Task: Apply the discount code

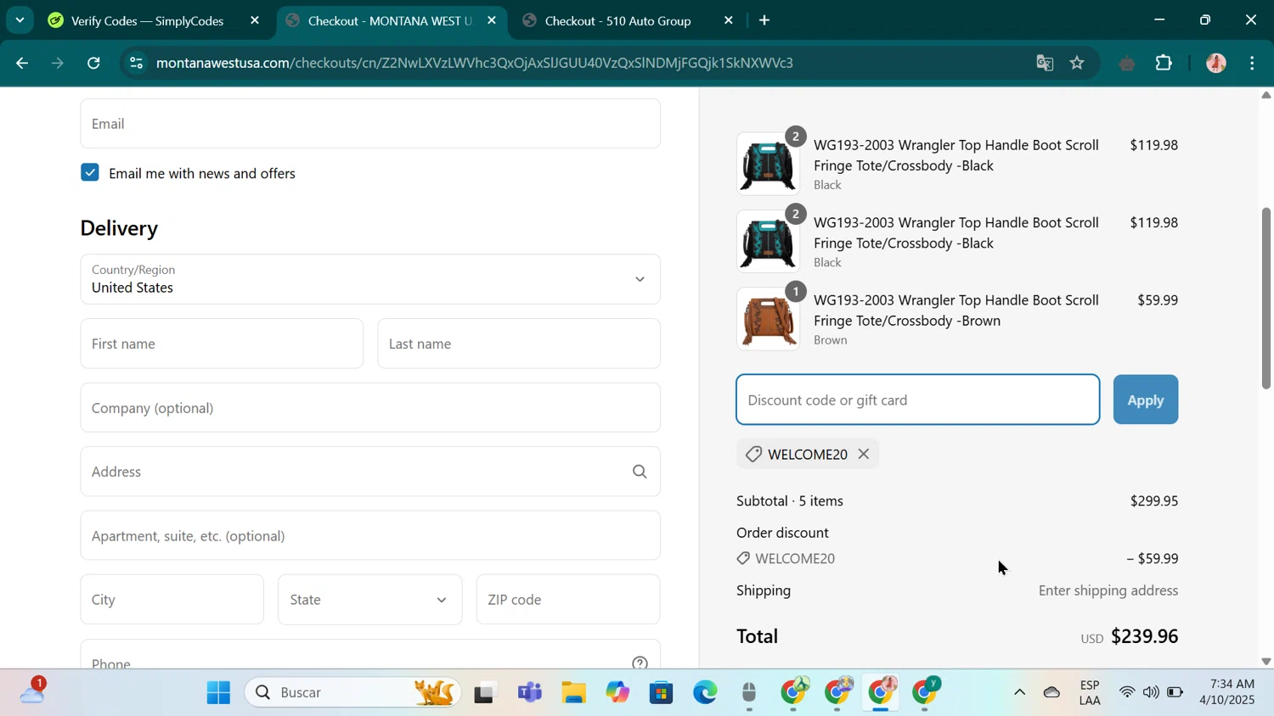Action: 1146,400
